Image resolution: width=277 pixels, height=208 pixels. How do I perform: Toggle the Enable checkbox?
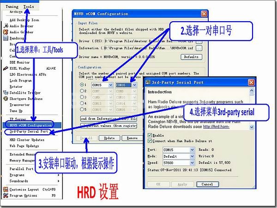[x=150, y=135]
